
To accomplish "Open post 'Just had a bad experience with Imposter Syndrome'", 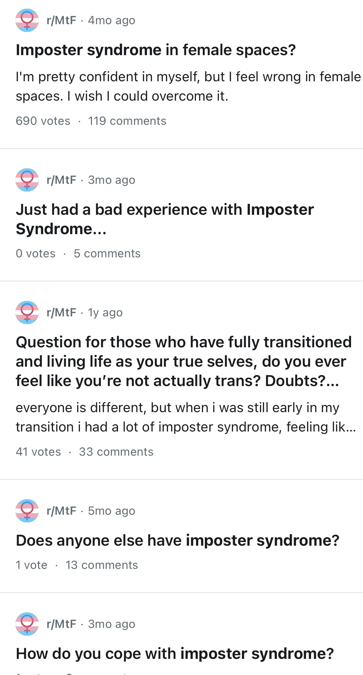I will 165,219.
